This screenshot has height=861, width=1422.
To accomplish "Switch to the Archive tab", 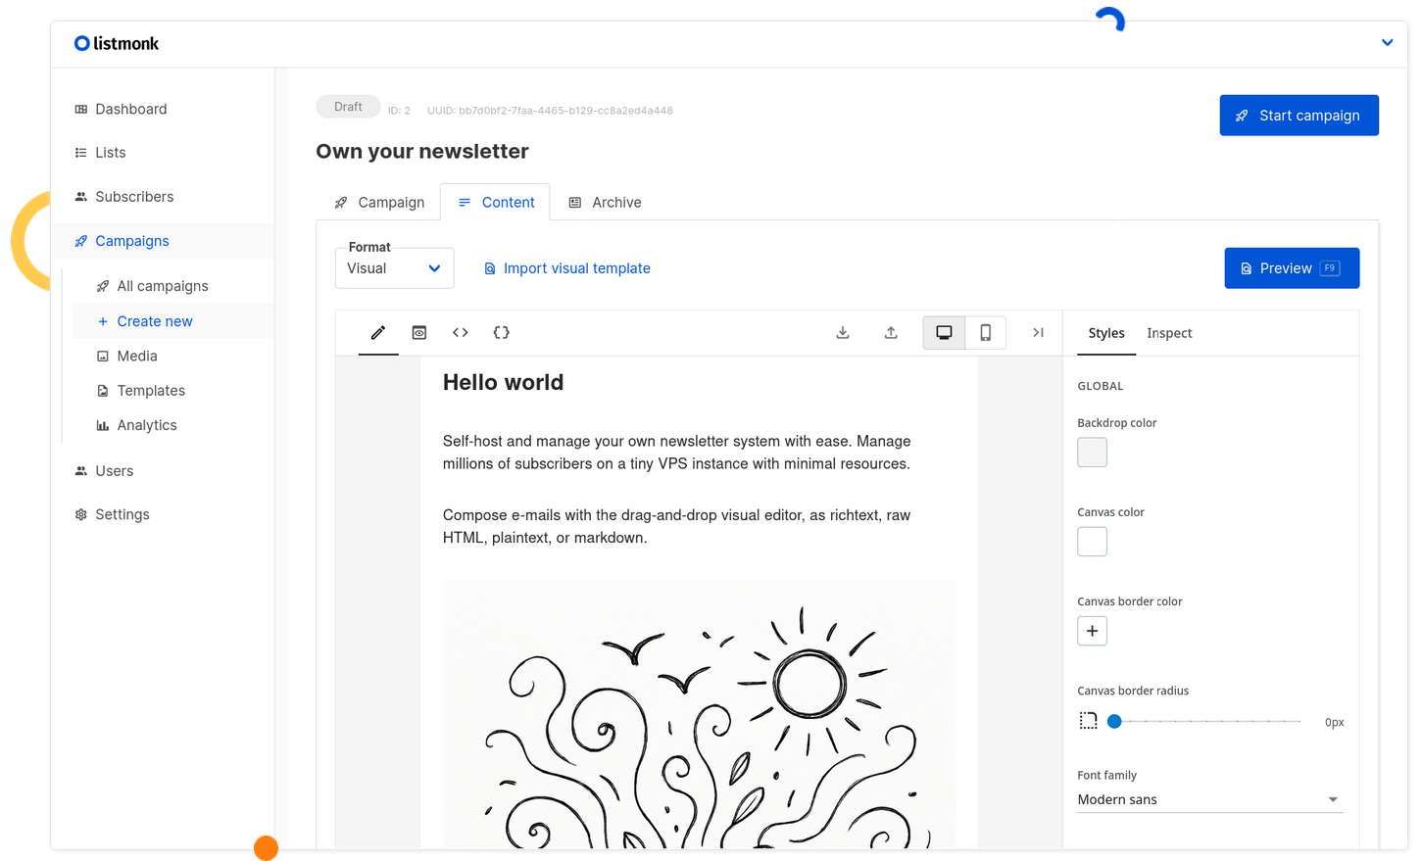I will (x=605, y=203).
